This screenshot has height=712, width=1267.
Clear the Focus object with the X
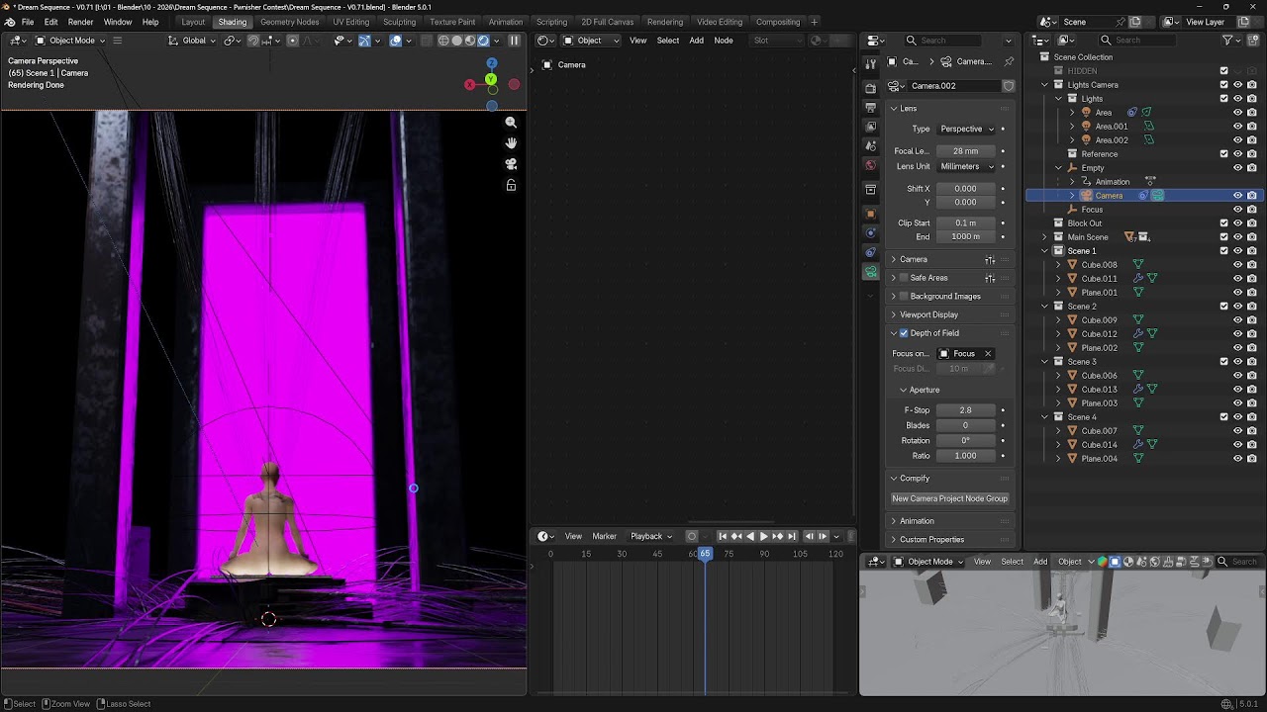pyautogui.click(x=988, y=354)
